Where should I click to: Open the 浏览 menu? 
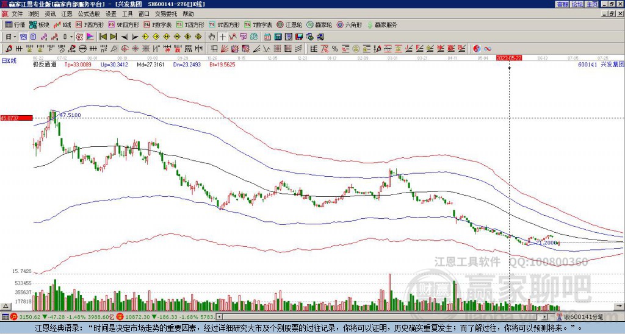point(34,14)
